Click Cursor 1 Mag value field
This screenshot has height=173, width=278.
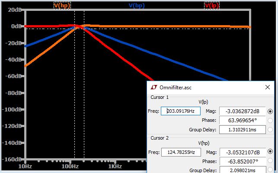tap(243, 111)
